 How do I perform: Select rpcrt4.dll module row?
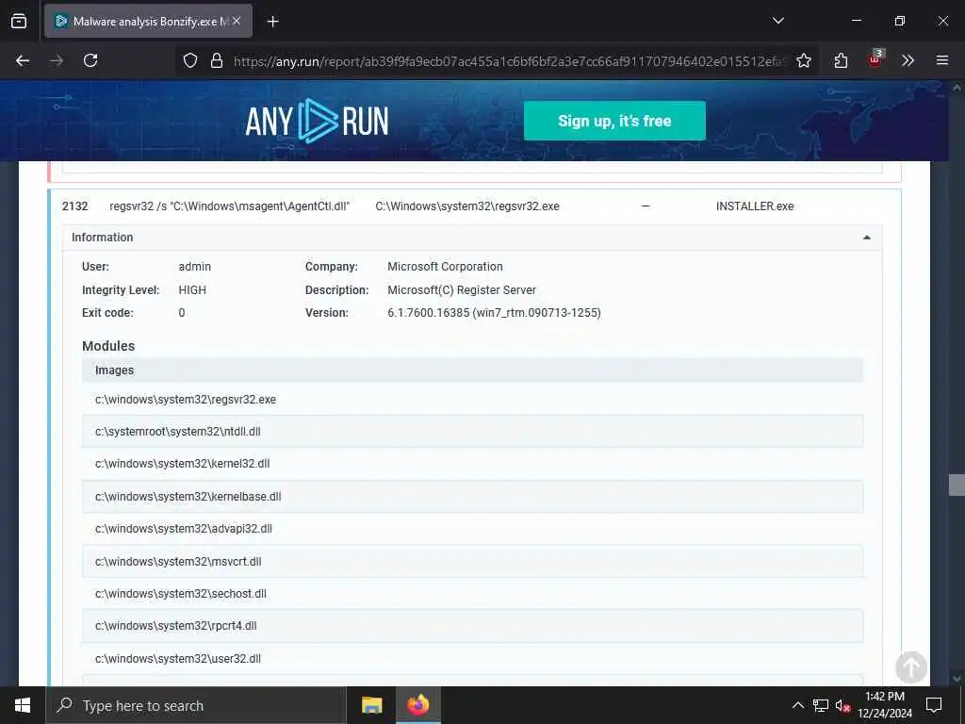(x=473, y=626)
